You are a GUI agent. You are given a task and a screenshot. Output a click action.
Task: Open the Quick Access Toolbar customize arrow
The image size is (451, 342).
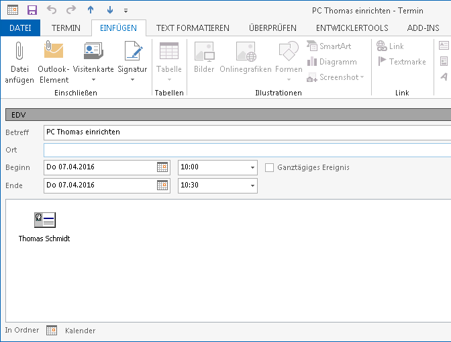pyautogui.click(x=126, y=11)
